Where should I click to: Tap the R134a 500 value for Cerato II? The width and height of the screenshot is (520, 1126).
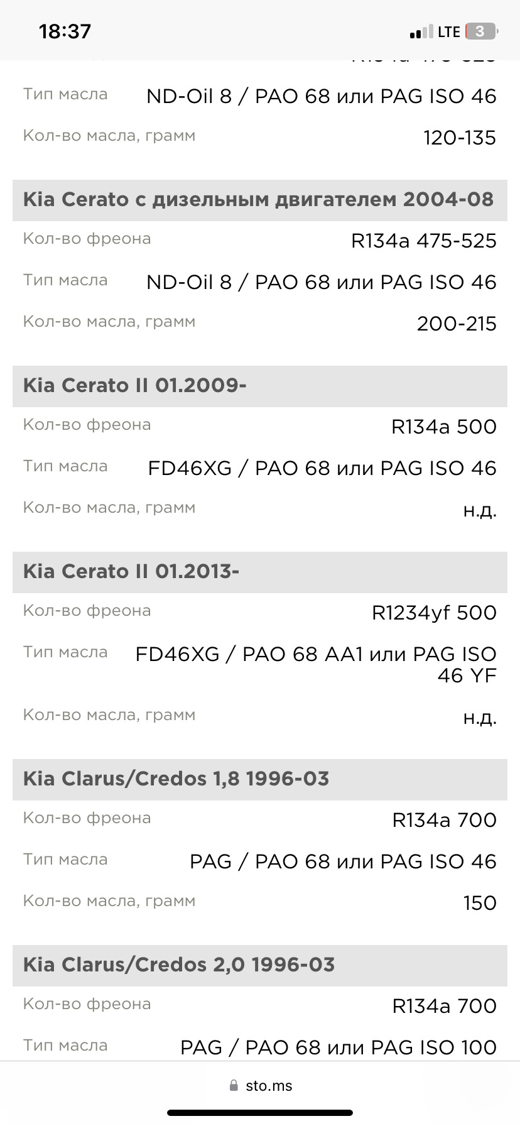click(444, 427)
